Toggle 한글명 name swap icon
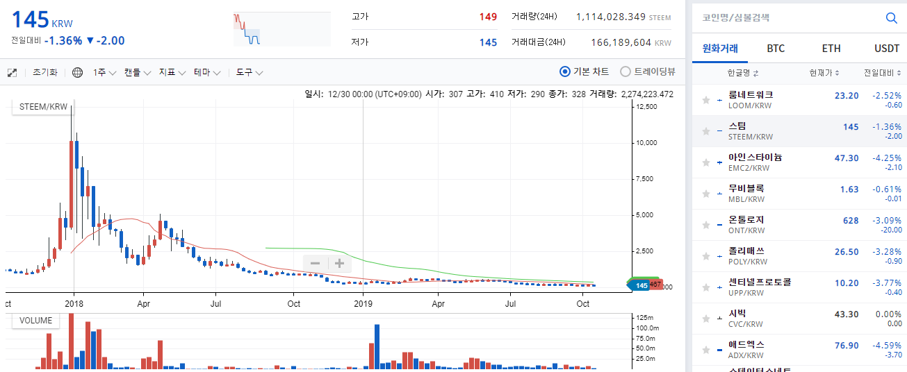 755,74
